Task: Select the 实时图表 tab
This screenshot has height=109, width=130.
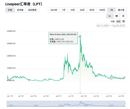Action: click(32, 10)
